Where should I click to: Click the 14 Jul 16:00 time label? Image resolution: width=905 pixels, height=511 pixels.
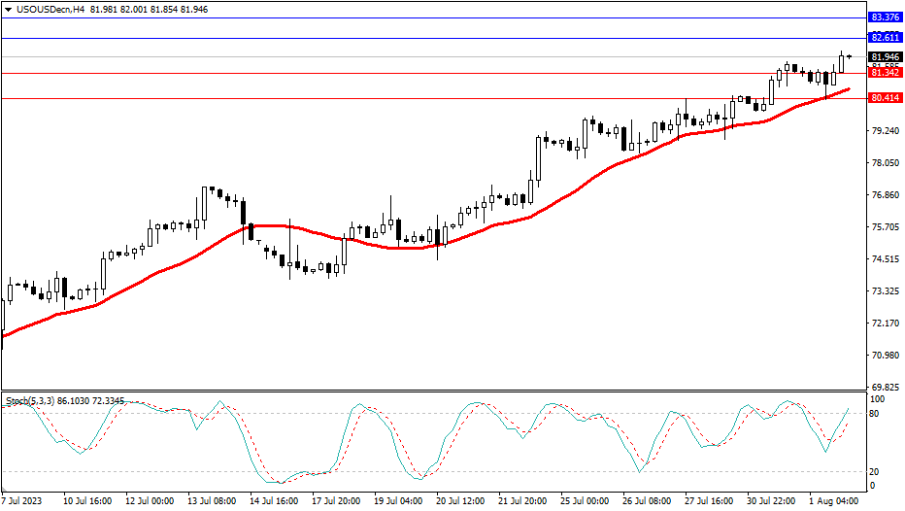coord(273,501)
